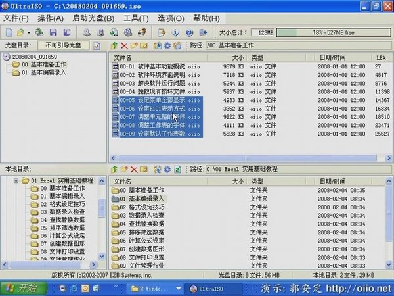Click the New file toolbar icon

click(9, 32)
